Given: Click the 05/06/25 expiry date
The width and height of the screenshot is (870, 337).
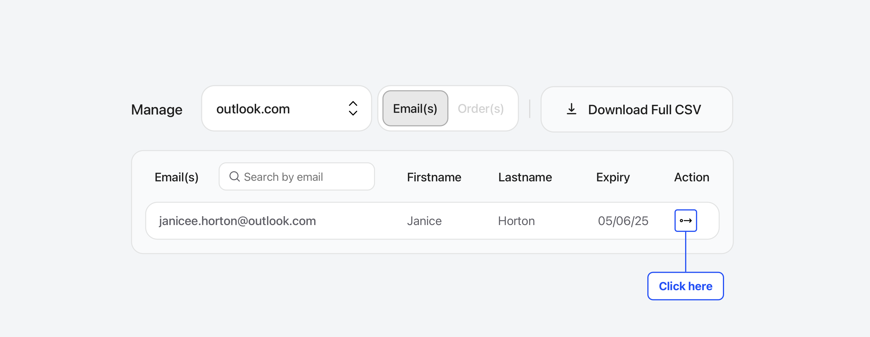Looking at the screenshot, I should [623, 221].
